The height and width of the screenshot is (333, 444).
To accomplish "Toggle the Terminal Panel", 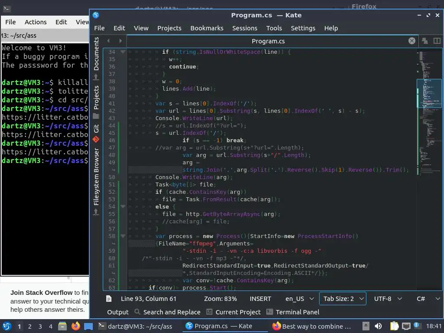I will (293, 312).
